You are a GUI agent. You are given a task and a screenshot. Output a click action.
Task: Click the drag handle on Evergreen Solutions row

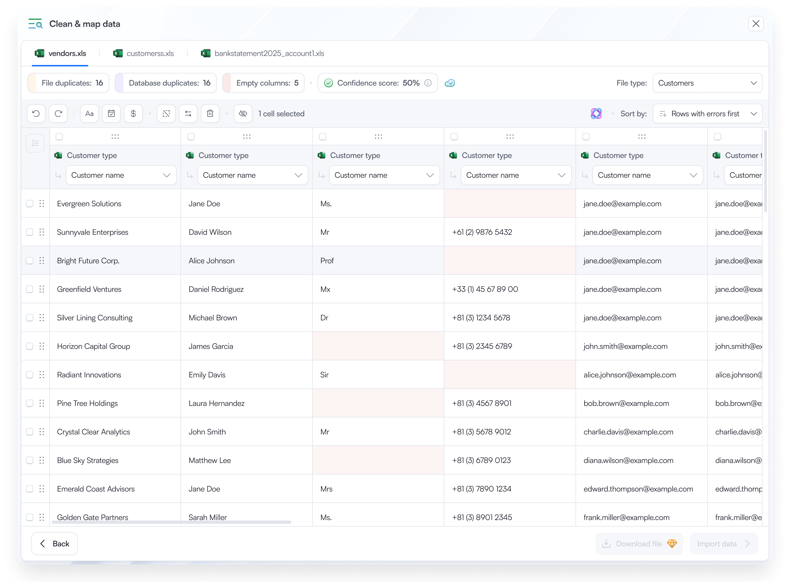point(42,203)
